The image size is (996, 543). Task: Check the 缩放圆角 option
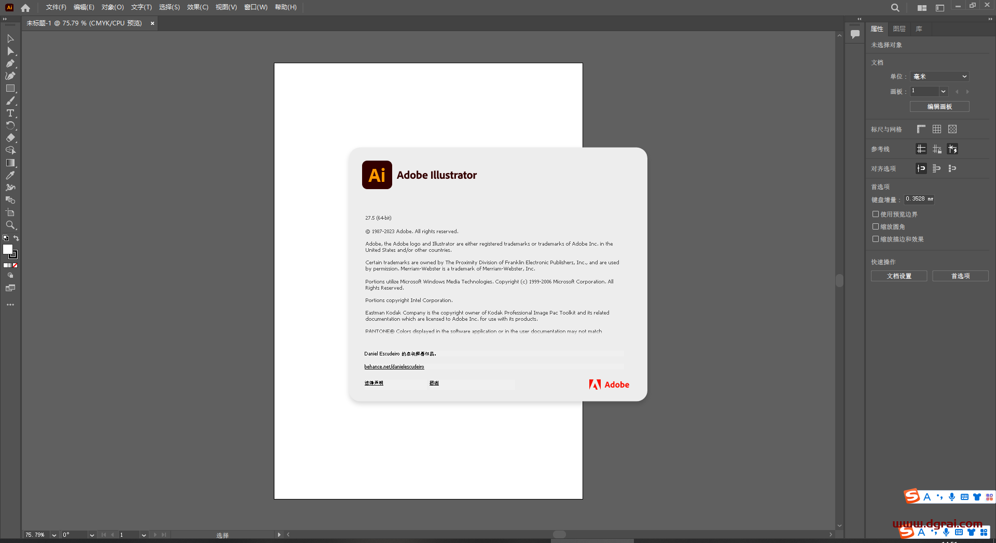[876, 226]
